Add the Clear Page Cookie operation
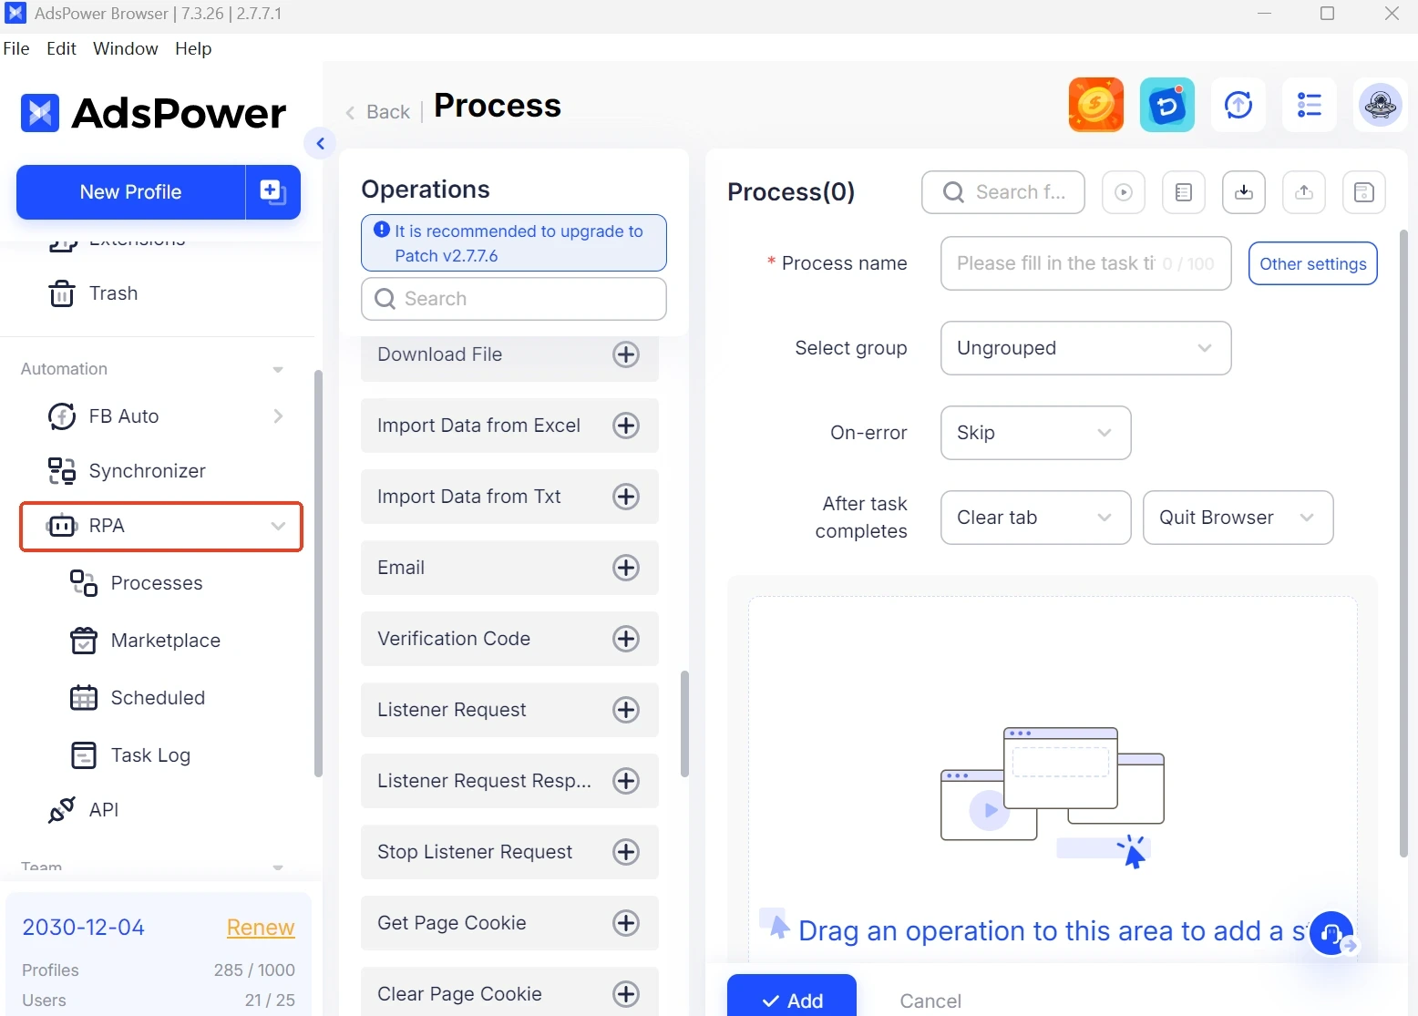Viewport: 1418px width, 1016px height. click(626, 994)
